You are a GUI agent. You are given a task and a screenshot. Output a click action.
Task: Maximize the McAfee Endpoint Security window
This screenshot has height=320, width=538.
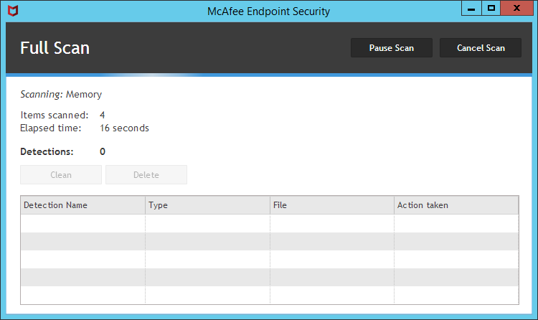click(x=491, y=8)
